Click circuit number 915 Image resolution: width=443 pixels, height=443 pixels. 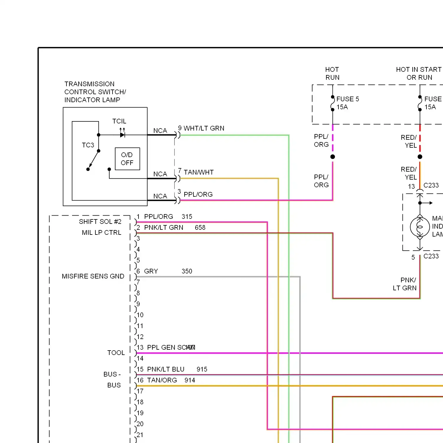click(202, 369)
